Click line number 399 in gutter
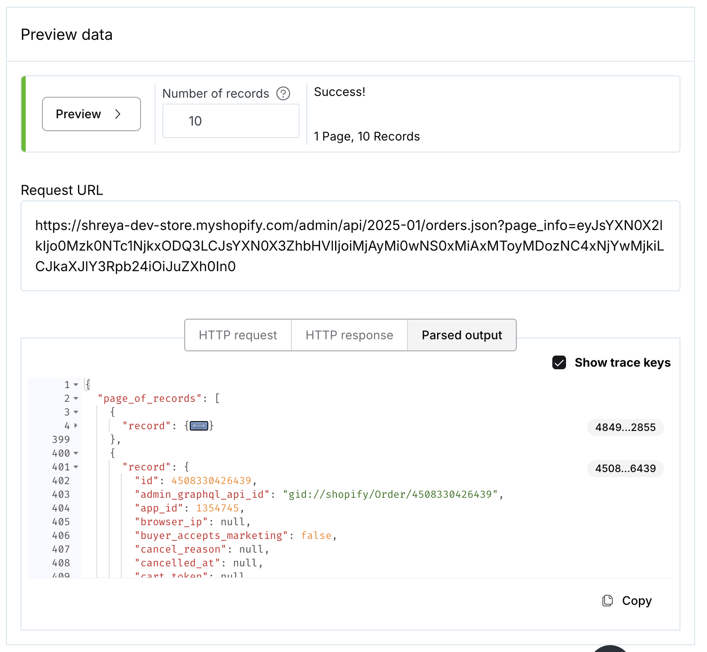707x652 pixels. (61, 440)
